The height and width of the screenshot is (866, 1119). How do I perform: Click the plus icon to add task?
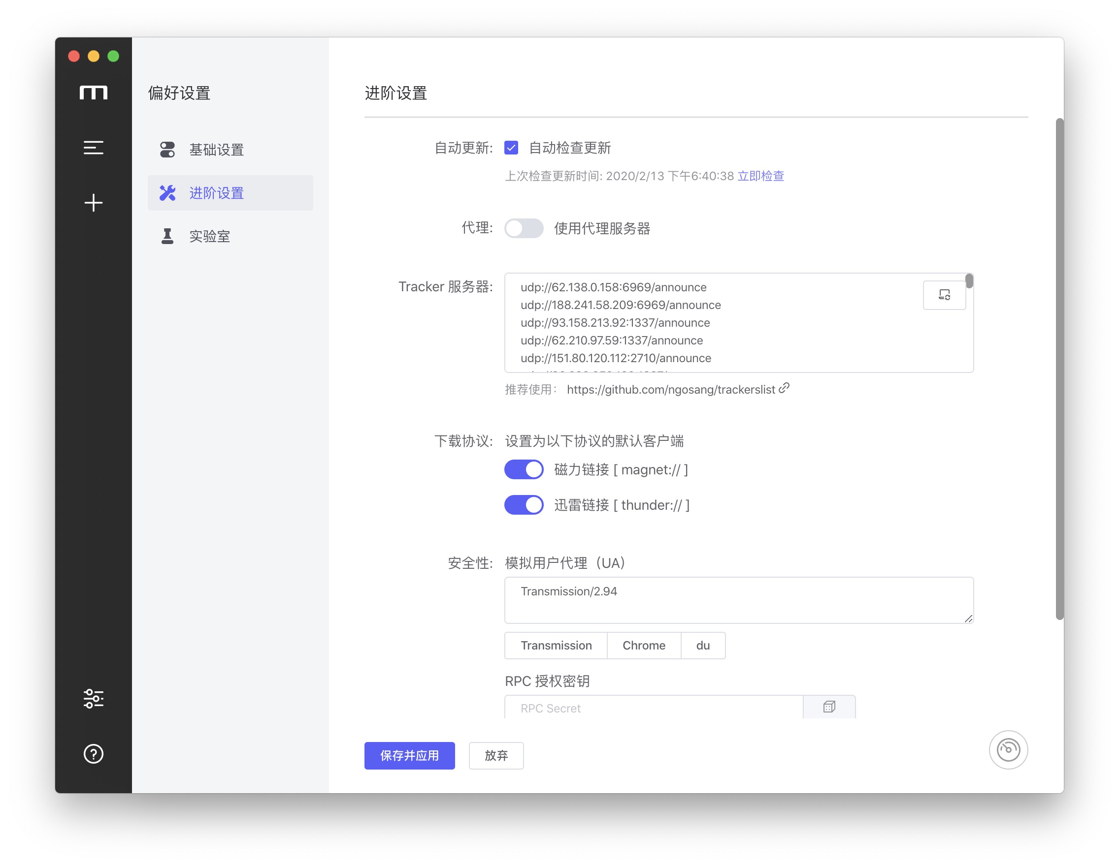pyautogui.click(x=93, y=203)
